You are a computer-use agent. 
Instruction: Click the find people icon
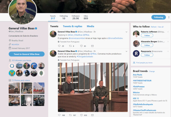click(134, 63)
